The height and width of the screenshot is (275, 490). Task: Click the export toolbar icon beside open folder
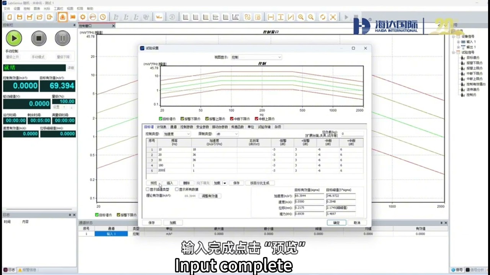(x=50, y=17)
